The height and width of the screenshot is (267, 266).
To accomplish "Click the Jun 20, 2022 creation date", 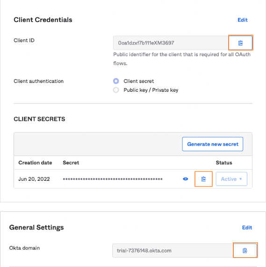I will pyautogui.click(x=34, y=179).
